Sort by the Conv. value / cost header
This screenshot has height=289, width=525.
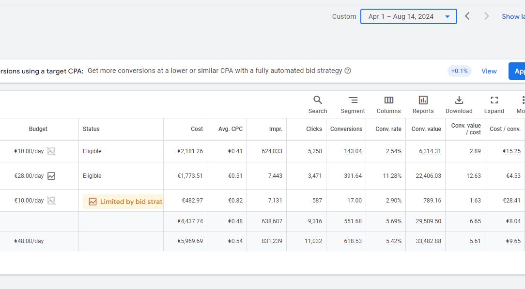coord(466,129)
